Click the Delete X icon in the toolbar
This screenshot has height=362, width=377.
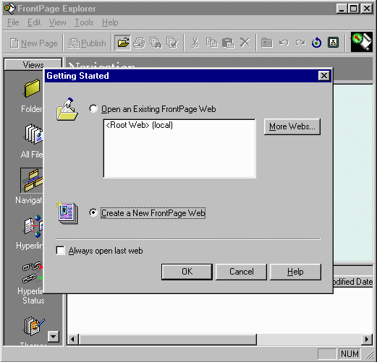coord(245,43)
